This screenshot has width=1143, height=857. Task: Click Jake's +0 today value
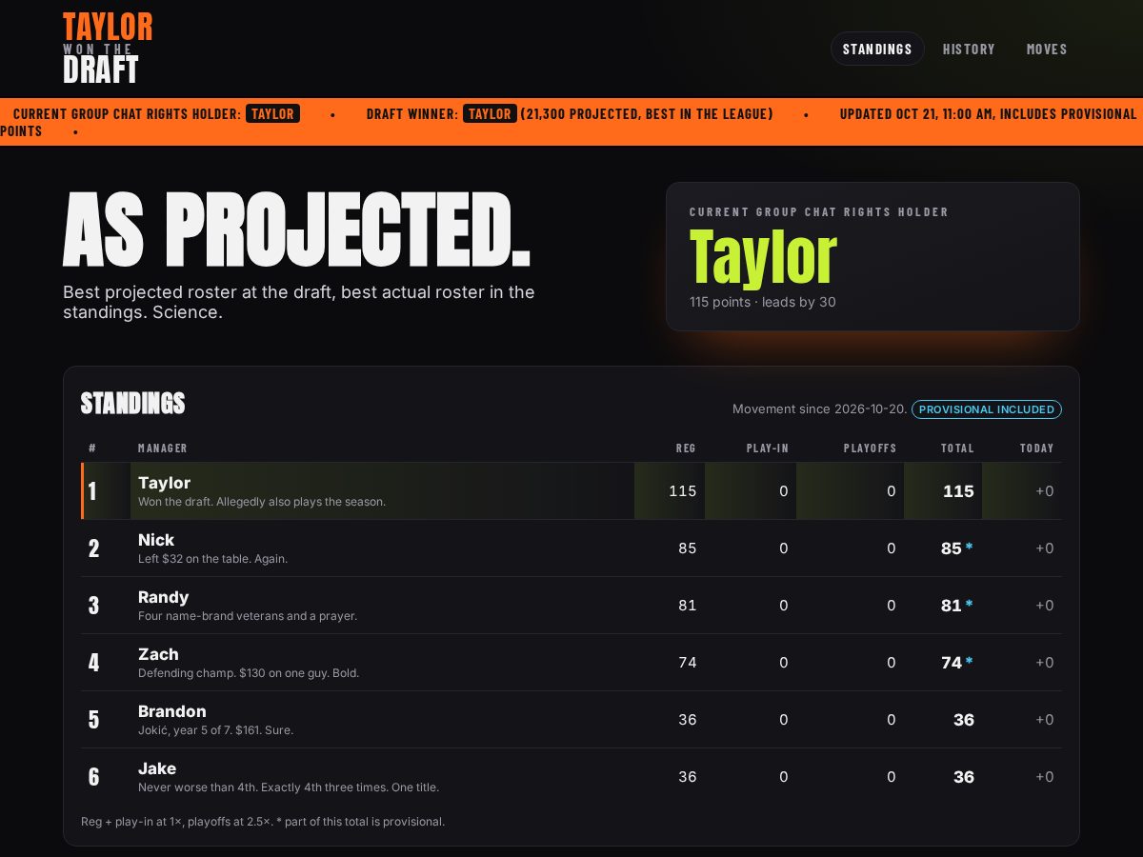(x=1045, y=777)
